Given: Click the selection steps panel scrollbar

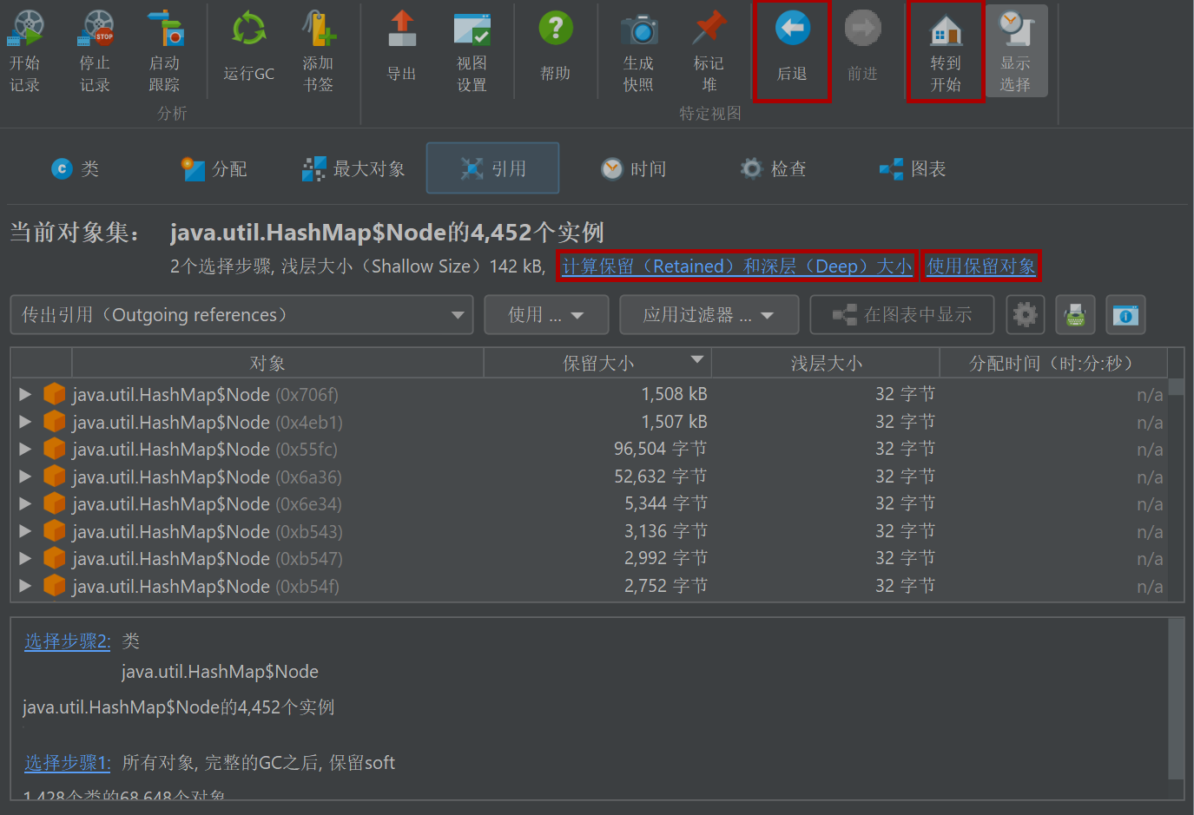Looking at the screenshot, I should [1176, 699].
